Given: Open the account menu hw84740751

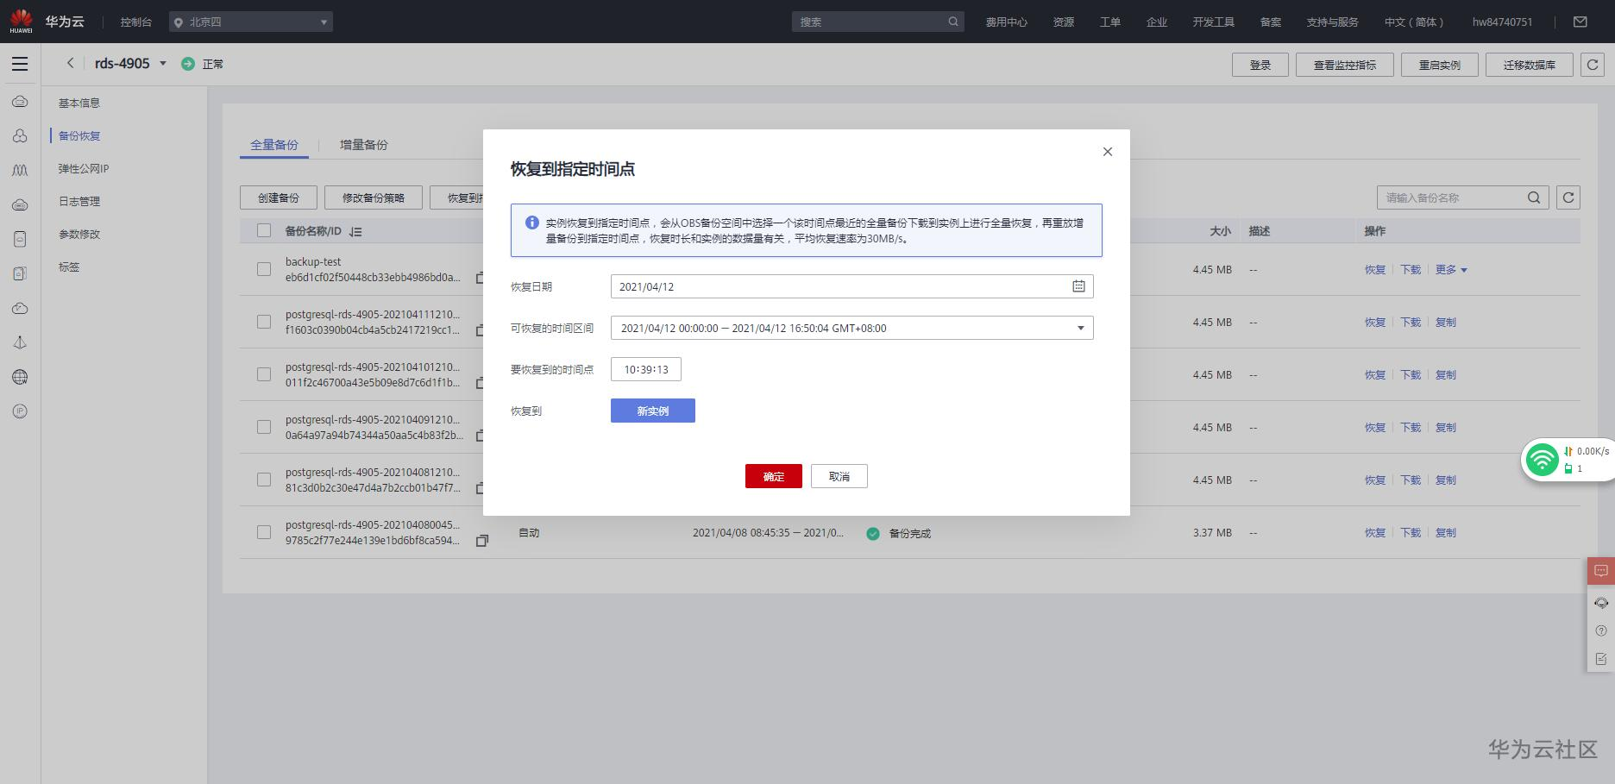Looking at the screenshot, I should coord(1502,22).
